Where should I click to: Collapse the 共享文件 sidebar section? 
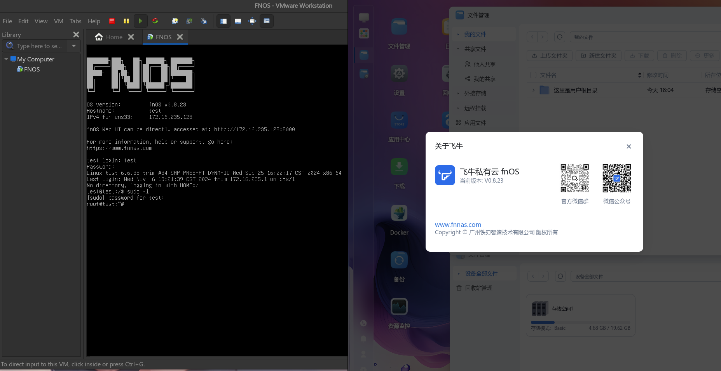click(458, 49)
